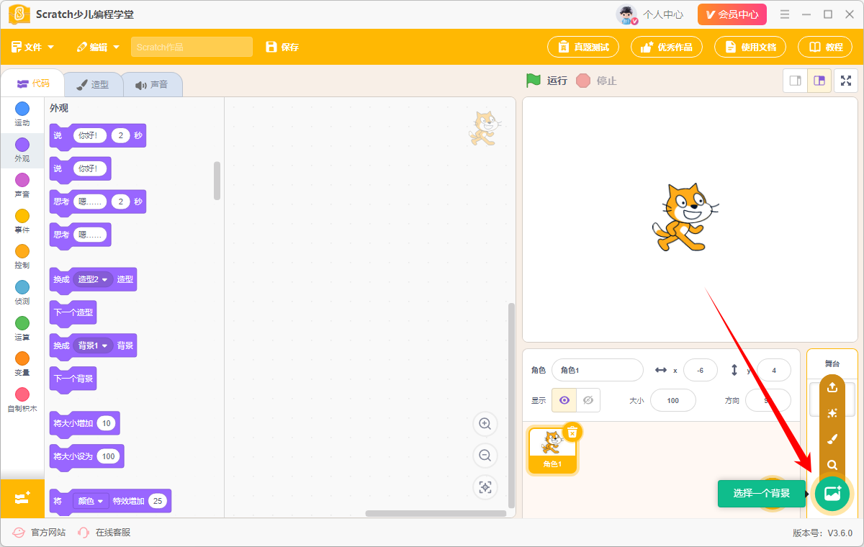Click the 下一个造型 block

[x=73, y=312]
